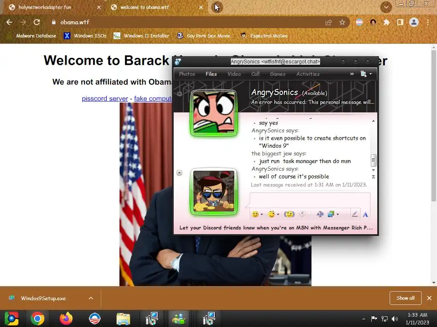Screen dimensions: 437x327
Task: Switch to the holynetworkadapter.fun tab
Action: tap(44, 7)
